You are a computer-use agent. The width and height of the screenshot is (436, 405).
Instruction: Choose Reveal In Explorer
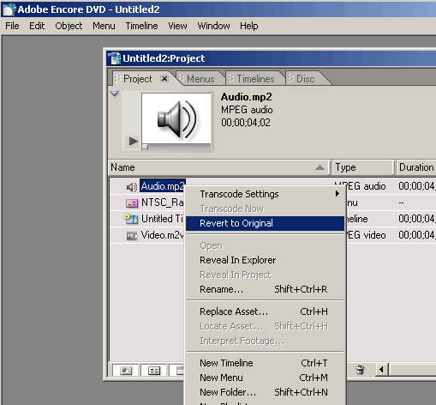coord(265,260)
